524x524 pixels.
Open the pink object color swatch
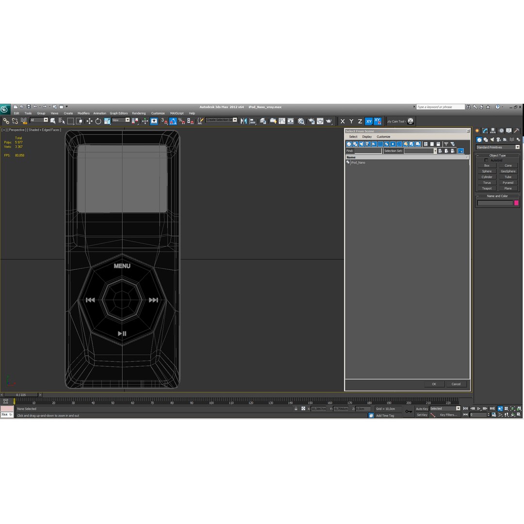click(x=516, y=203)
